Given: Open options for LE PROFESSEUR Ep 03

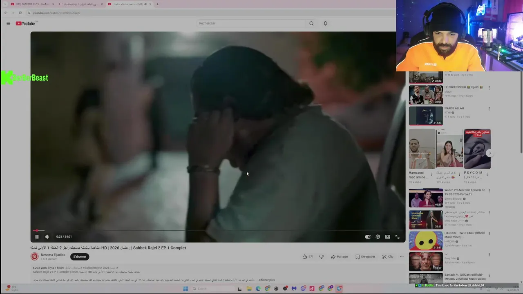Looking at the screenshot, I should pyautogui.click(x=489, y=88).
